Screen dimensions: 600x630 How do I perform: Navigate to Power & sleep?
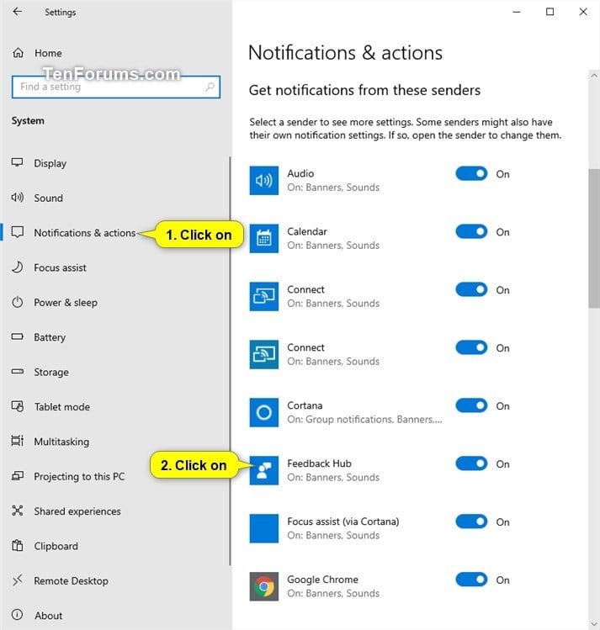(66, 302)
